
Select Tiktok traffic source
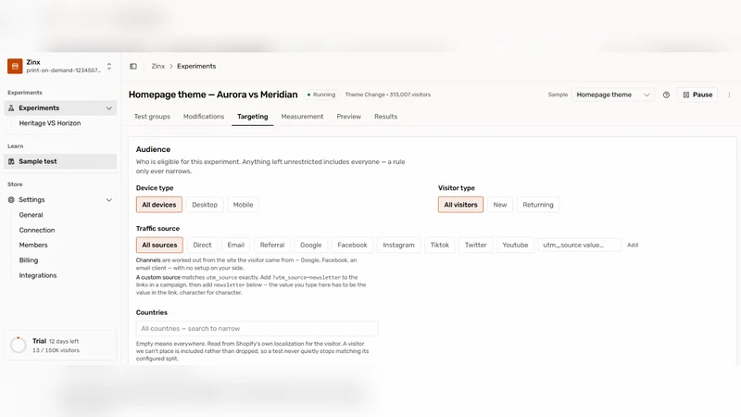439,245
